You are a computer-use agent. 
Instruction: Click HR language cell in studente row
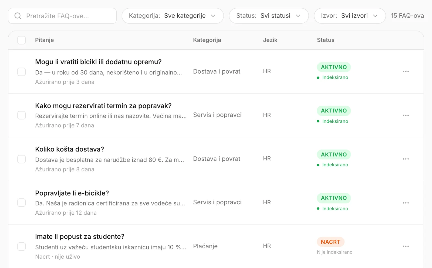coord(267,246)
